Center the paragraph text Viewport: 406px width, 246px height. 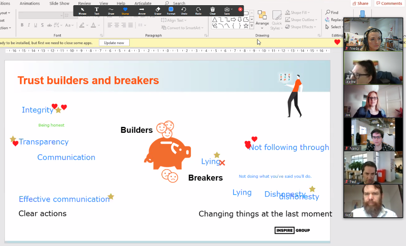point(117,25)
